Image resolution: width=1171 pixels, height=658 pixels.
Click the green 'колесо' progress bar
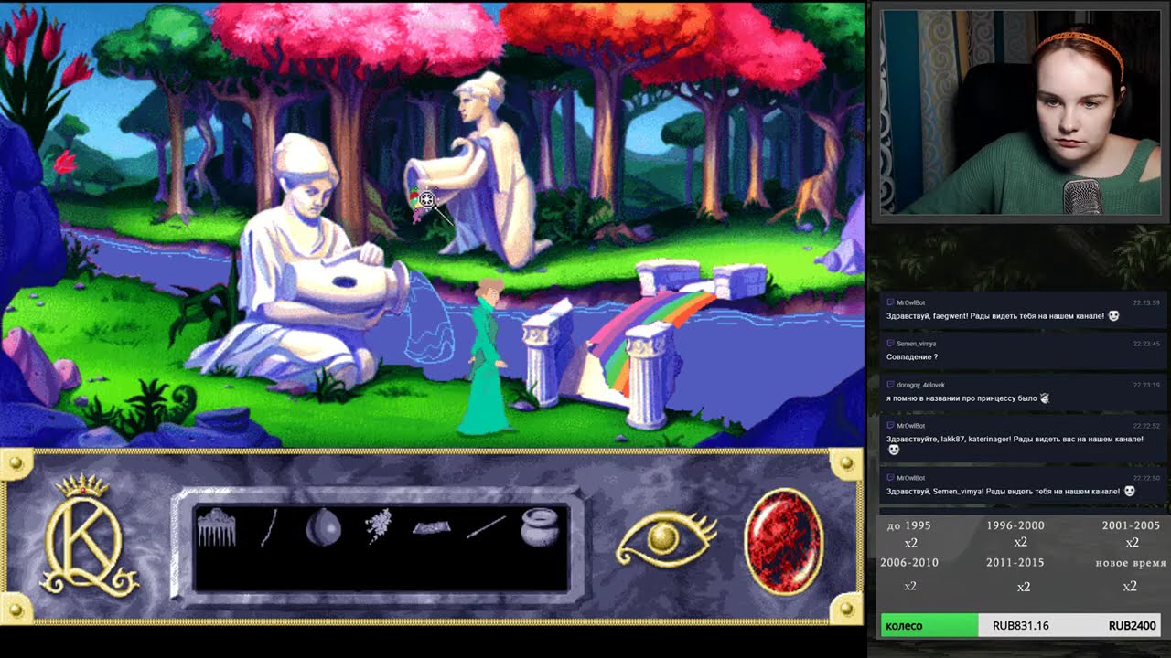pyautogui.click(x=929, y=626)
